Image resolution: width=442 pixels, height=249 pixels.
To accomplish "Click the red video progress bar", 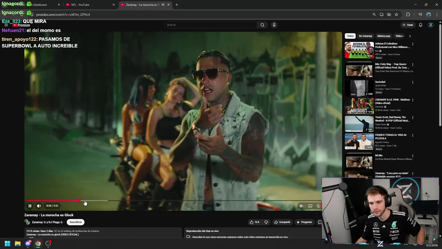I will pyautogui.click(x=52, y=201).
